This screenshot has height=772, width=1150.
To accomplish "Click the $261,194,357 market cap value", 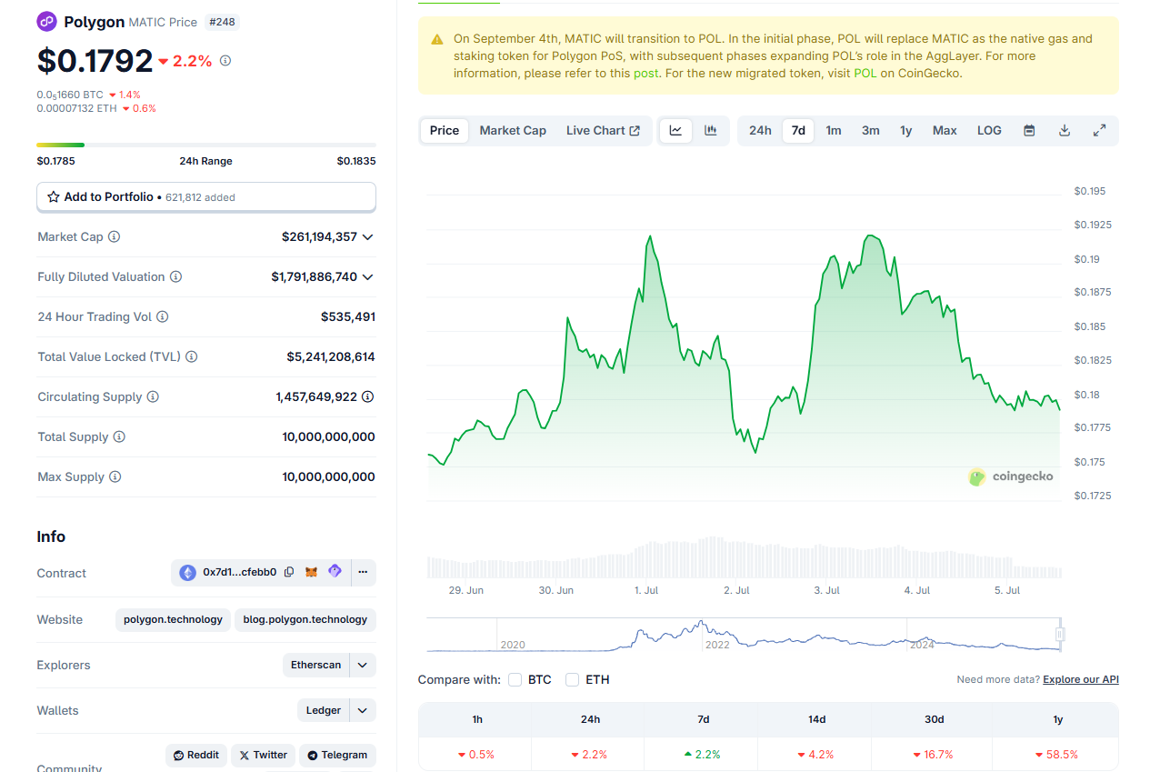I will (x=319, y=236).
